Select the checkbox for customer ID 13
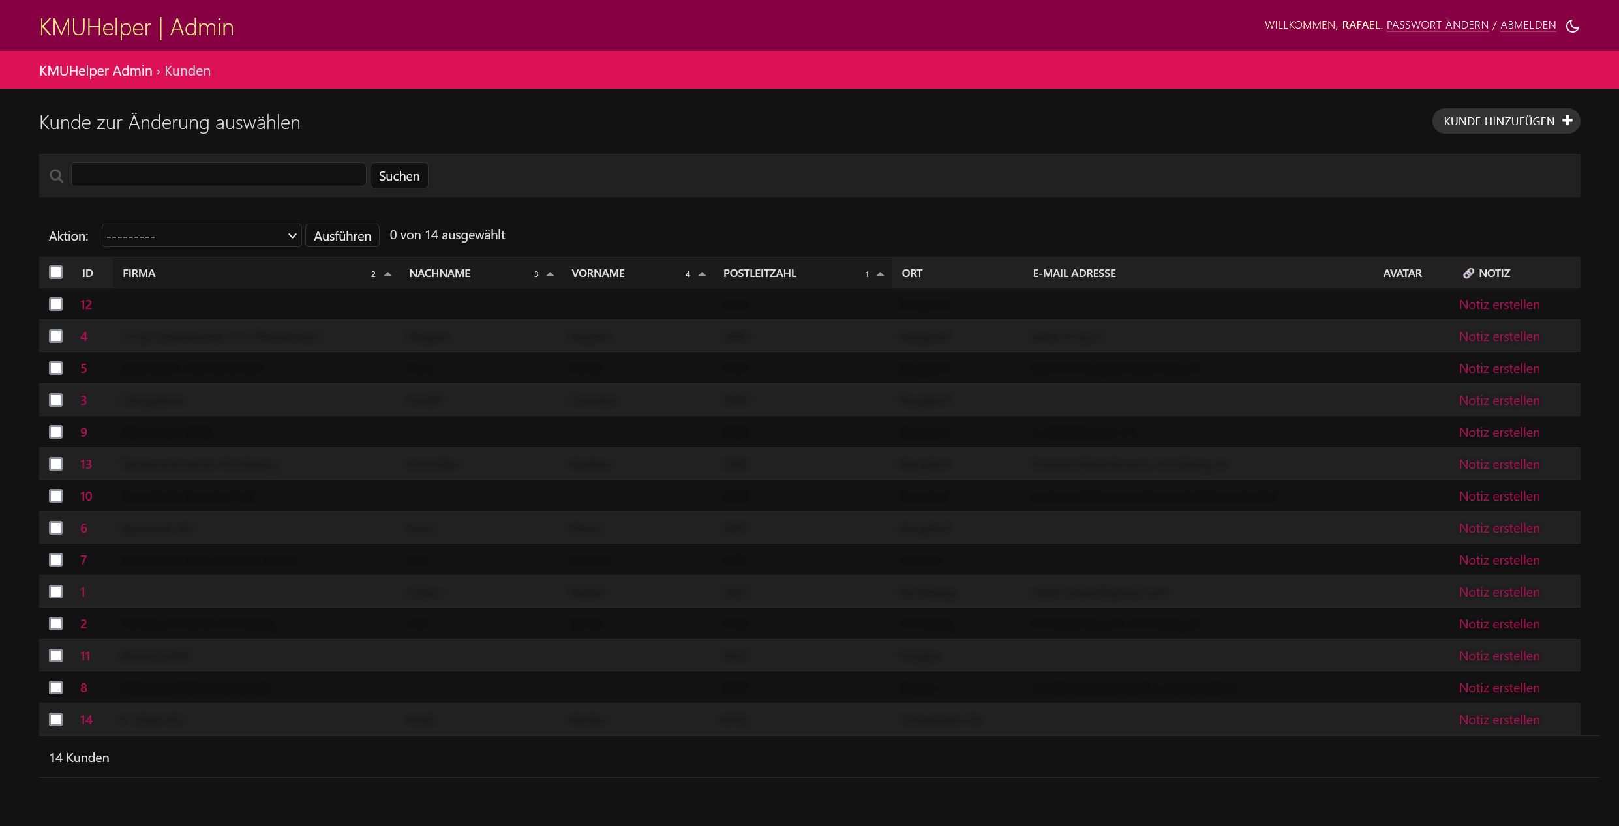This screenshot has width=1619, height=826. 56,464
